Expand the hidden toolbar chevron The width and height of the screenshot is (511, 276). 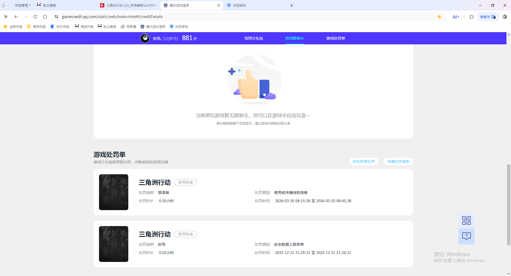6,17
